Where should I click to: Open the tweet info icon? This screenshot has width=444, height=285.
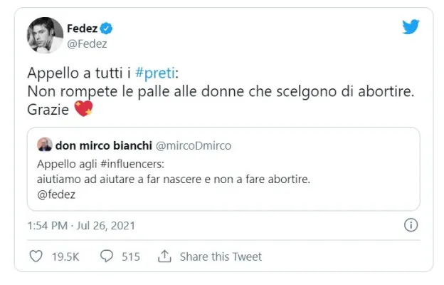(411, 225)
